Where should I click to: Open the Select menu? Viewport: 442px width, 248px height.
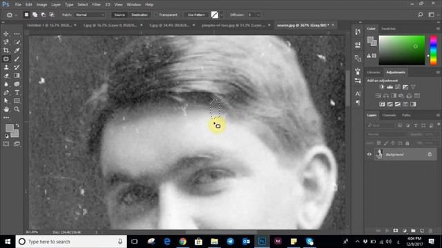pos(83,5)
